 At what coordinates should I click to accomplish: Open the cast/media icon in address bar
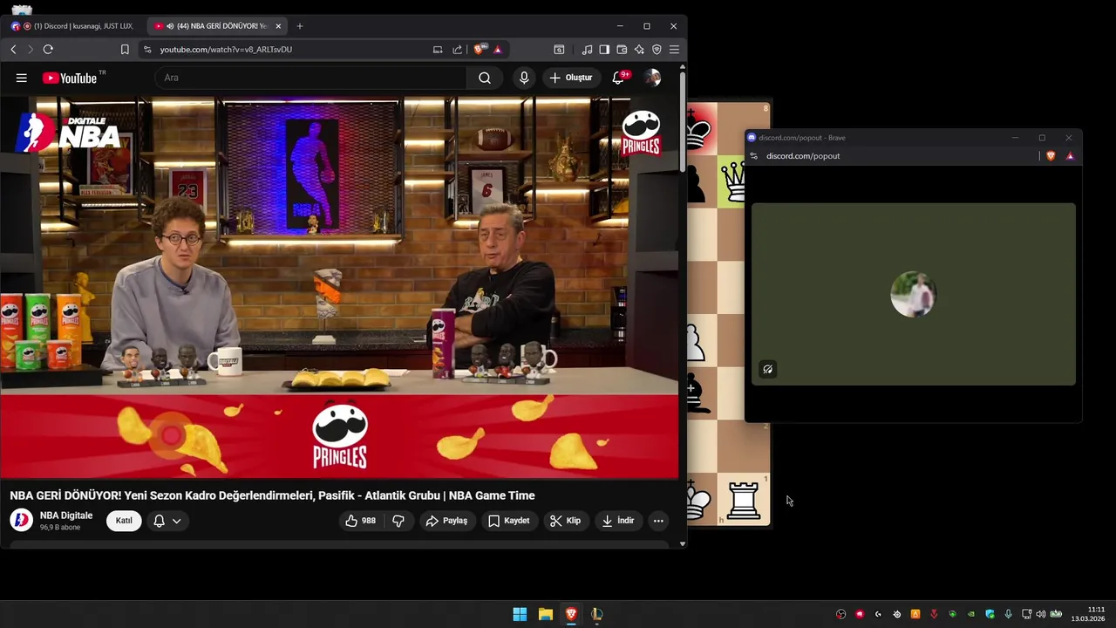[438, 50]
